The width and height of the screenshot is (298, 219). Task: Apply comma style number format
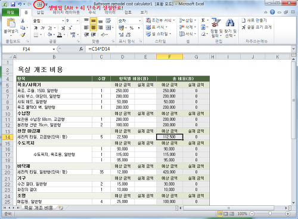139,28
